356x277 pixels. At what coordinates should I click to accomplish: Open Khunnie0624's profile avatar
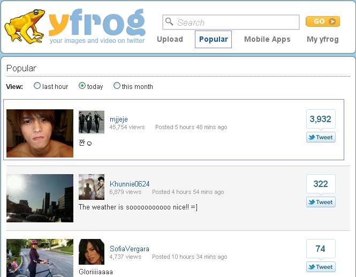click(92, 187)
